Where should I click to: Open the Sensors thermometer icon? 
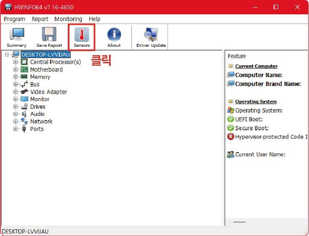click(x=82, y=34)
